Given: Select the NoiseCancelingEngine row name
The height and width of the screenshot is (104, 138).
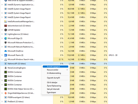Looking at the screenshot, I should coord(17,68).
